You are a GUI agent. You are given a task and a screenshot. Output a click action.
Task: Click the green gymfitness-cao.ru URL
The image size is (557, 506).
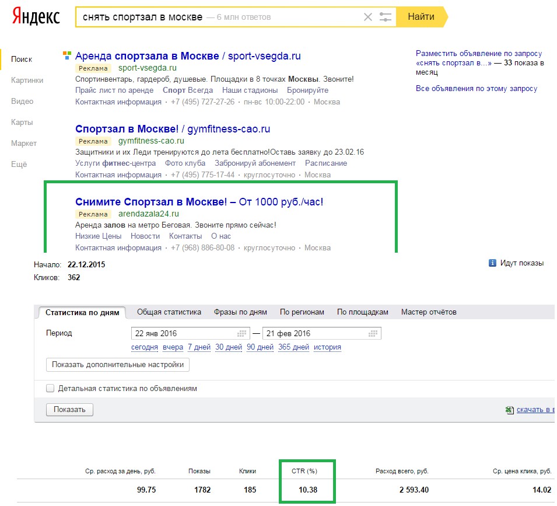pos(151,141)
